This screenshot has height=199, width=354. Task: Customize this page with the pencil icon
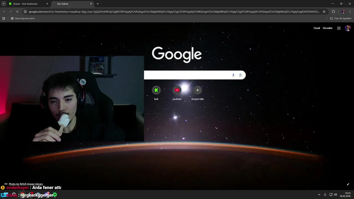(x=348, y=184)
